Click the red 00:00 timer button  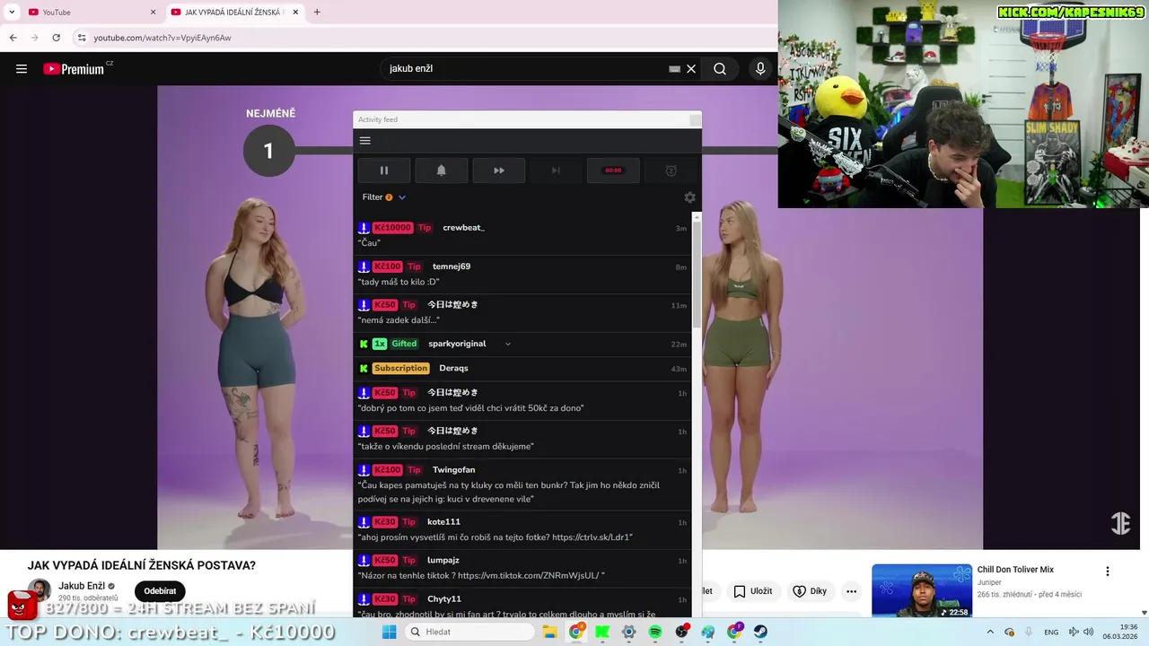(613, 170)
